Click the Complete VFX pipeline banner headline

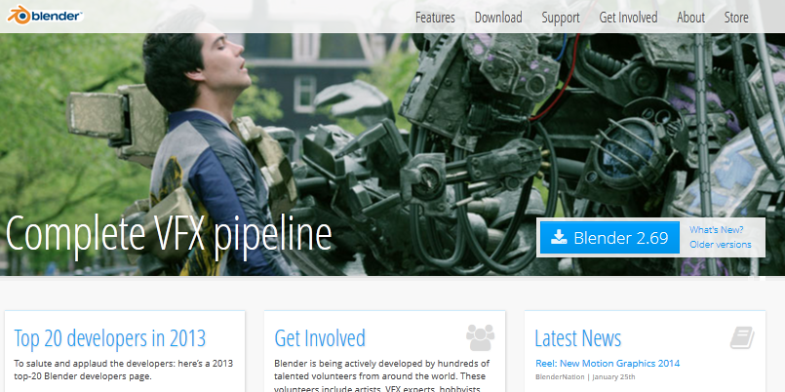click(169, 235)
